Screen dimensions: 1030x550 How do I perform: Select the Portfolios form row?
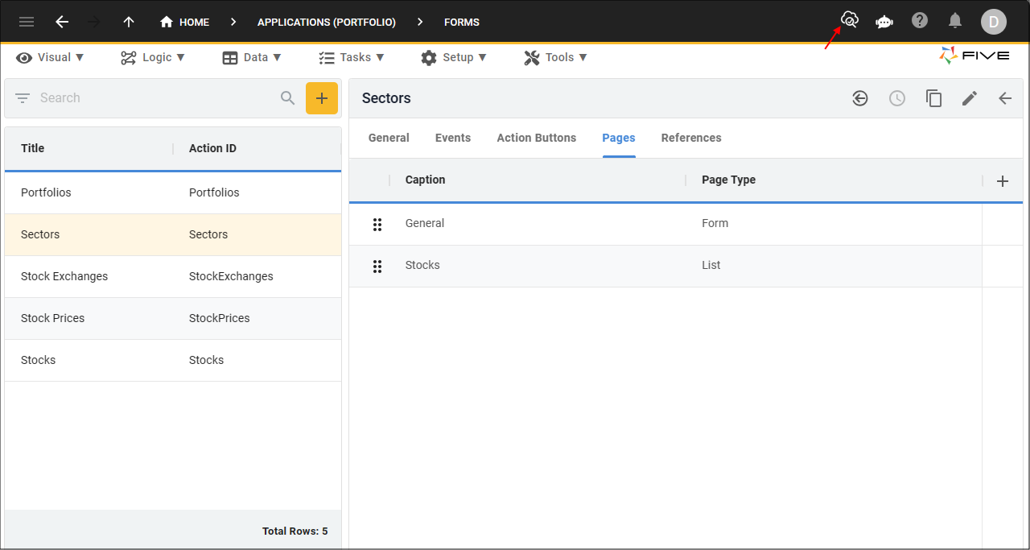[173, 192]
